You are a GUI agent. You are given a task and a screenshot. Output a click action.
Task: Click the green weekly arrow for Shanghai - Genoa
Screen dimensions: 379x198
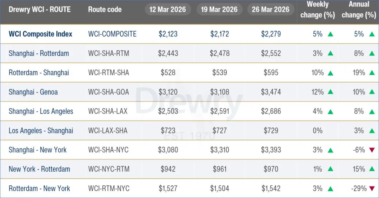click(330, 92)
